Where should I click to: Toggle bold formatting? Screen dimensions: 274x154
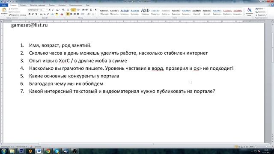tap(30, 14)
